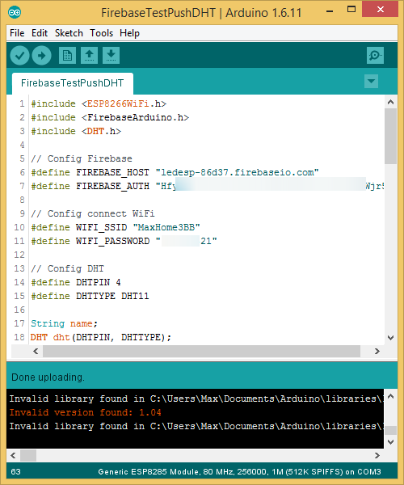Open the File menu
The height and width of the screenshot is (485, 404).
pos(17,33)
